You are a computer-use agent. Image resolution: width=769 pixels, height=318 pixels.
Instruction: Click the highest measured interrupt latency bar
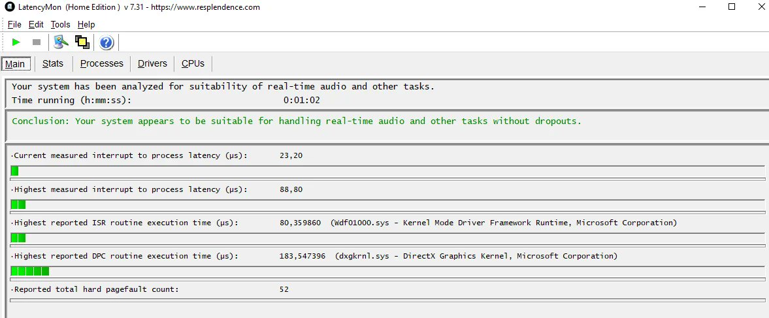(387, 204)
